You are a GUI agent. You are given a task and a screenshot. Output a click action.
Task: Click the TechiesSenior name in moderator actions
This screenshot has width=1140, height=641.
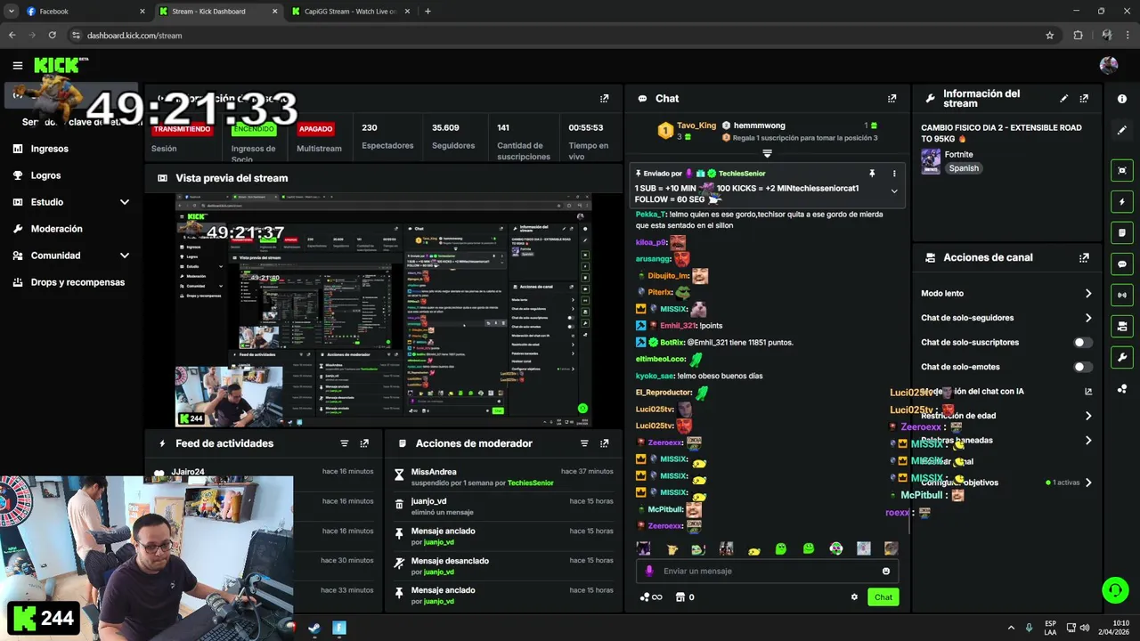click(530, 483)
